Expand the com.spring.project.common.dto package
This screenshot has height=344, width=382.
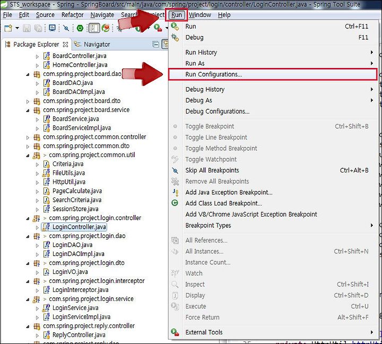[x=28, y=147]
